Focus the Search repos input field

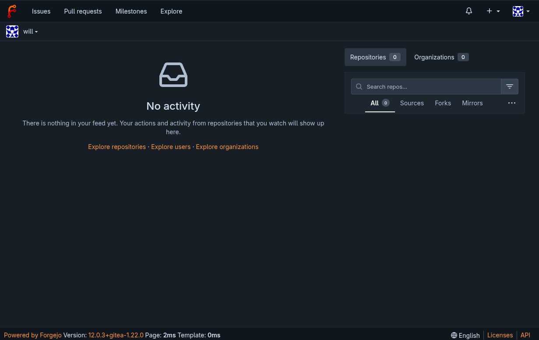point(431,87)
